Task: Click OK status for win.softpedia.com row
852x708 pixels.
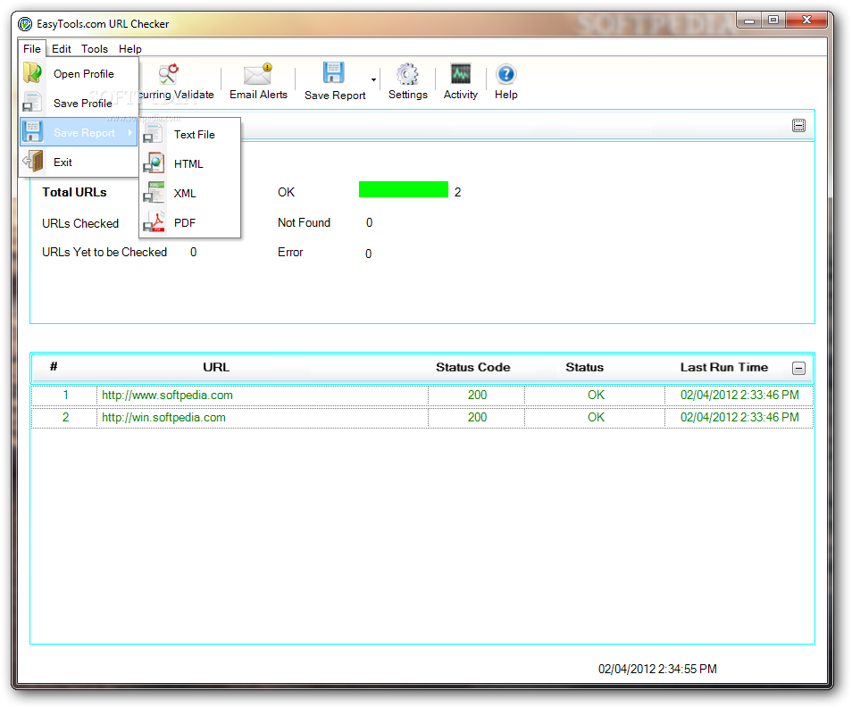Action: pos(595,418)
